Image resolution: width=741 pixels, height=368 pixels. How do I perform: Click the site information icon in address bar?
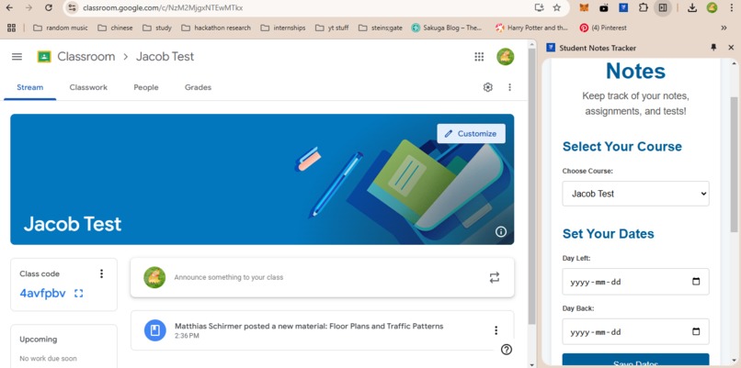pos(72,7)
